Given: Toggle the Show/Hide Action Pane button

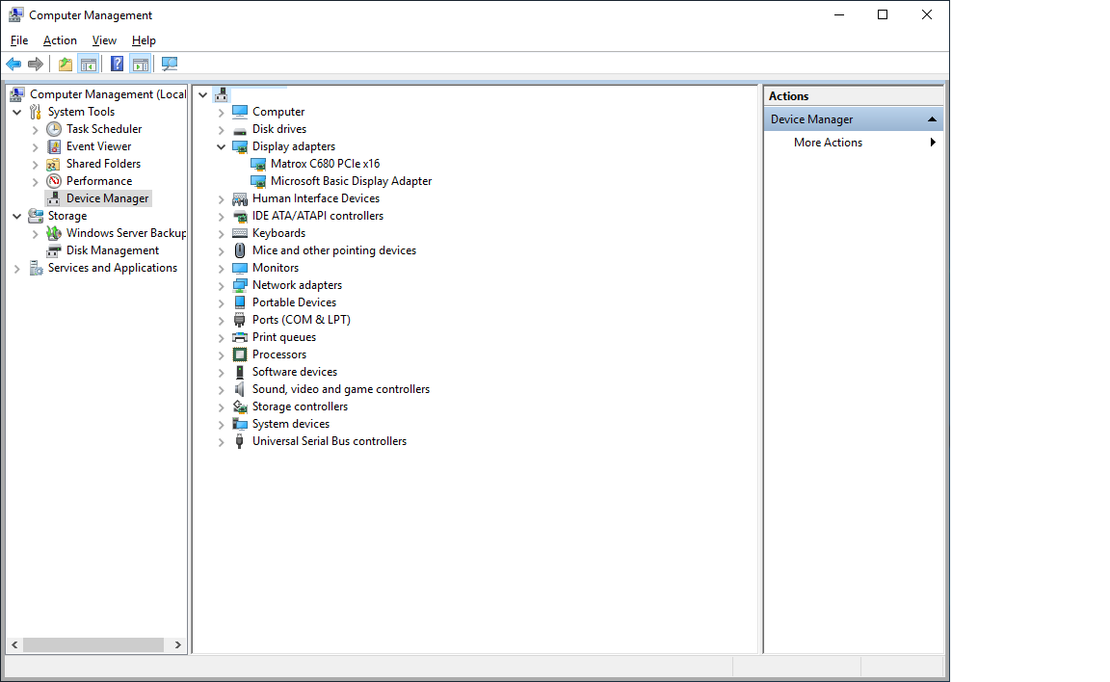Looking at the screenshot, I should click(141, 65).
